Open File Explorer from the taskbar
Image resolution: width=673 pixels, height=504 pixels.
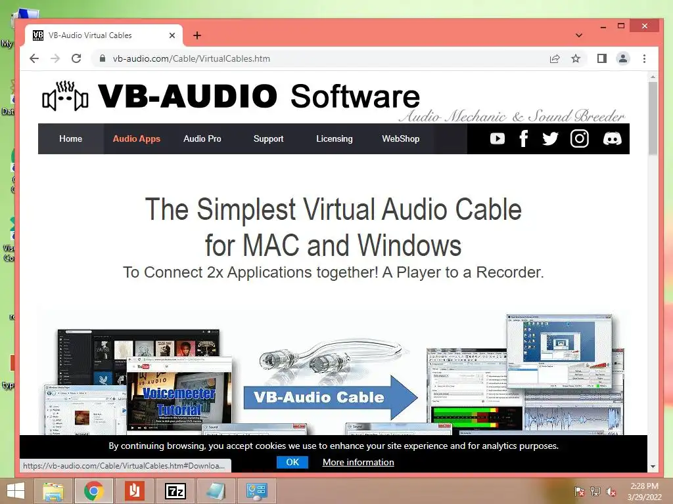click(54, 491)
